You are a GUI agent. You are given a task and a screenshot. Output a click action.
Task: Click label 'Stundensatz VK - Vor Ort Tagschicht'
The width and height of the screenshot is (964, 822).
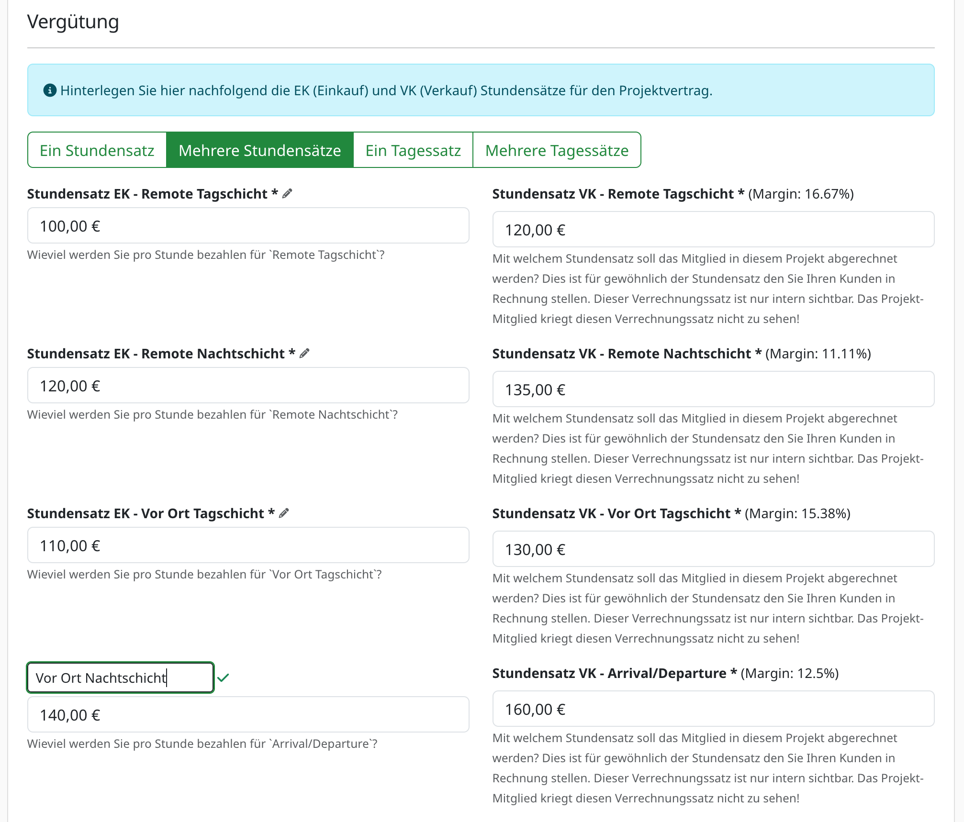tap(617, 513)
